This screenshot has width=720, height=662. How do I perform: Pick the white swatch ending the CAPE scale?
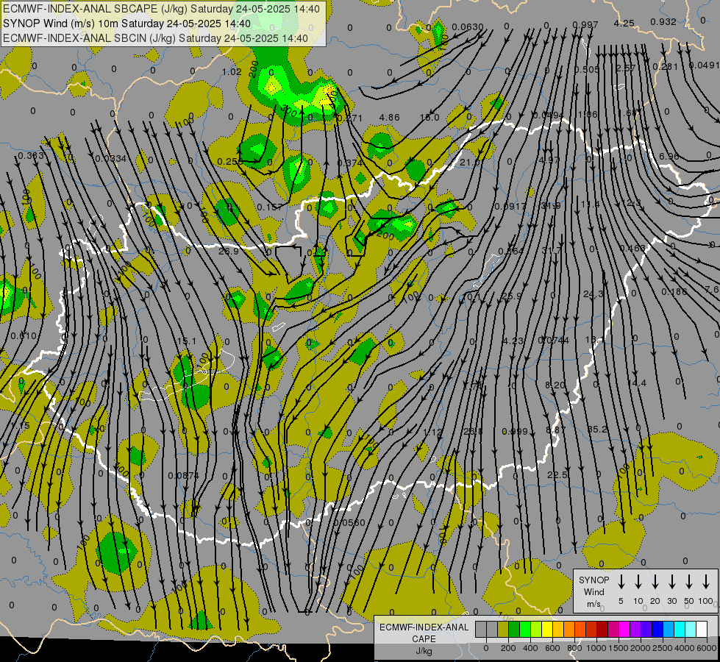pyautogui.click(x=701, y=629)
